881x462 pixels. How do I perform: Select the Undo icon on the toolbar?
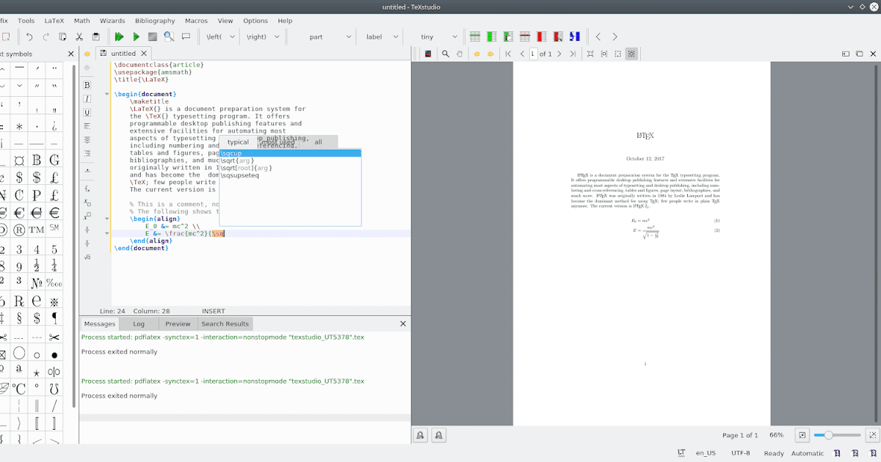pos(29,36)
